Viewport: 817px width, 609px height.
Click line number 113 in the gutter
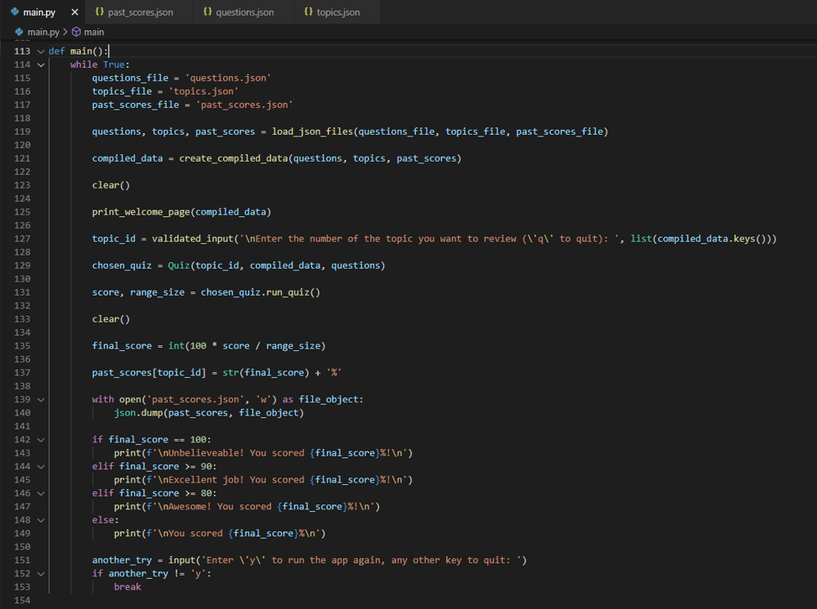(x=22, y=51)
